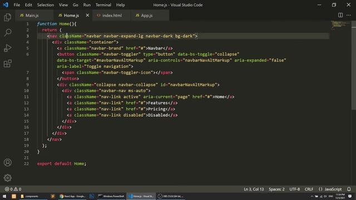Screen dimensions: 356x200
Task: Open the Run menu
Action: point(87,5)
